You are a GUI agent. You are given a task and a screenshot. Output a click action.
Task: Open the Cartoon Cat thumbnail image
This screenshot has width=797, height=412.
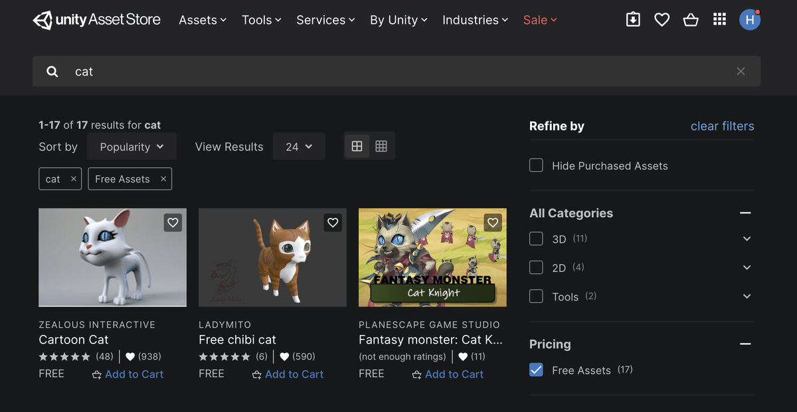tap(112, 257)
